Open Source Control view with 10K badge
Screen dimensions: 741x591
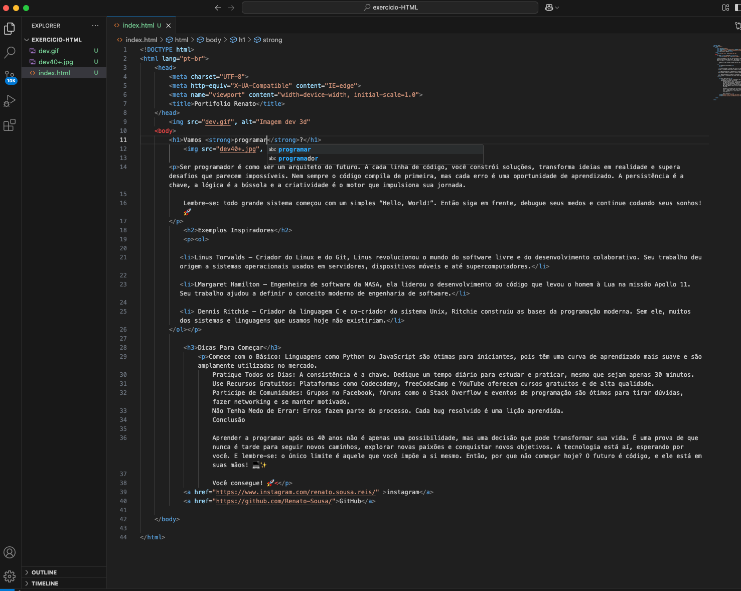10,77
